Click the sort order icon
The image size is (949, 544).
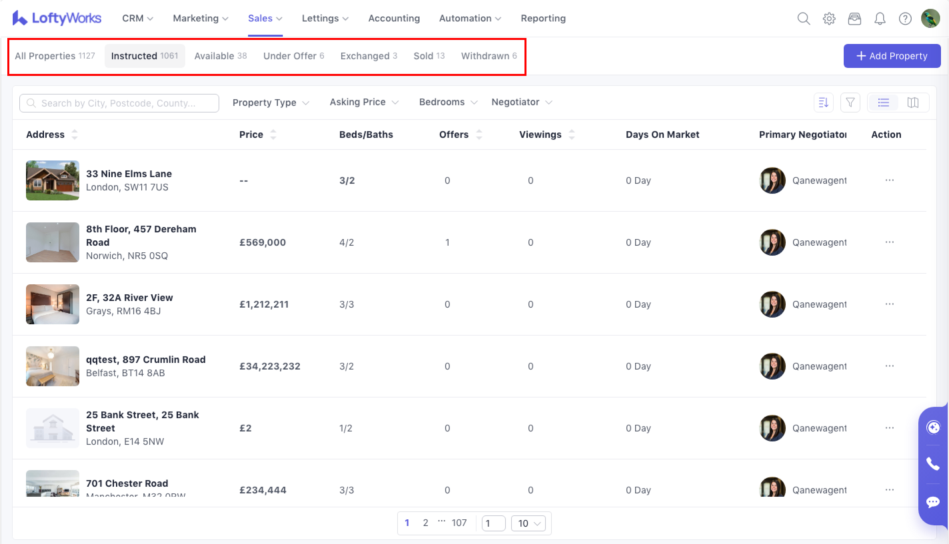(x=823, y=102)
